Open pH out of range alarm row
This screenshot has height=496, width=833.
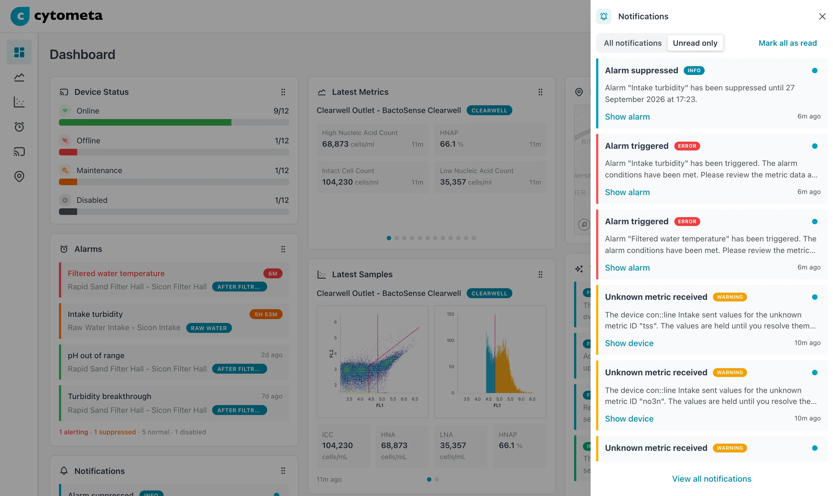[x=174, y=362]
